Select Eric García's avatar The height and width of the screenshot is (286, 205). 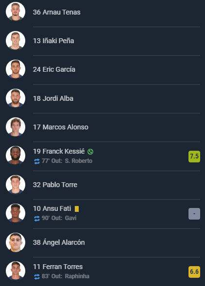16,69
